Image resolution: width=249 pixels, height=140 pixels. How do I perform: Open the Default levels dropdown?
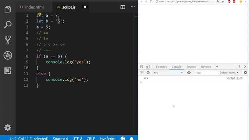tap(229, 73)
